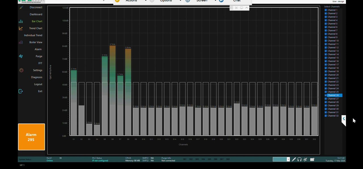Screen dimensions: 363x169
Task: Click the headphones icon in status bar
Action: [x=299, y=159]
